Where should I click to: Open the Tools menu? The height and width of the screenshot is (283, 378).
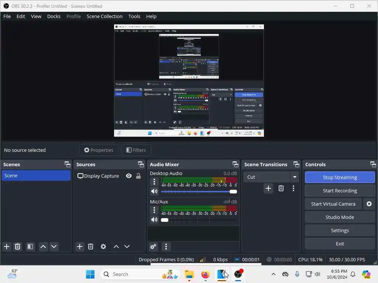tap(134, 16)
